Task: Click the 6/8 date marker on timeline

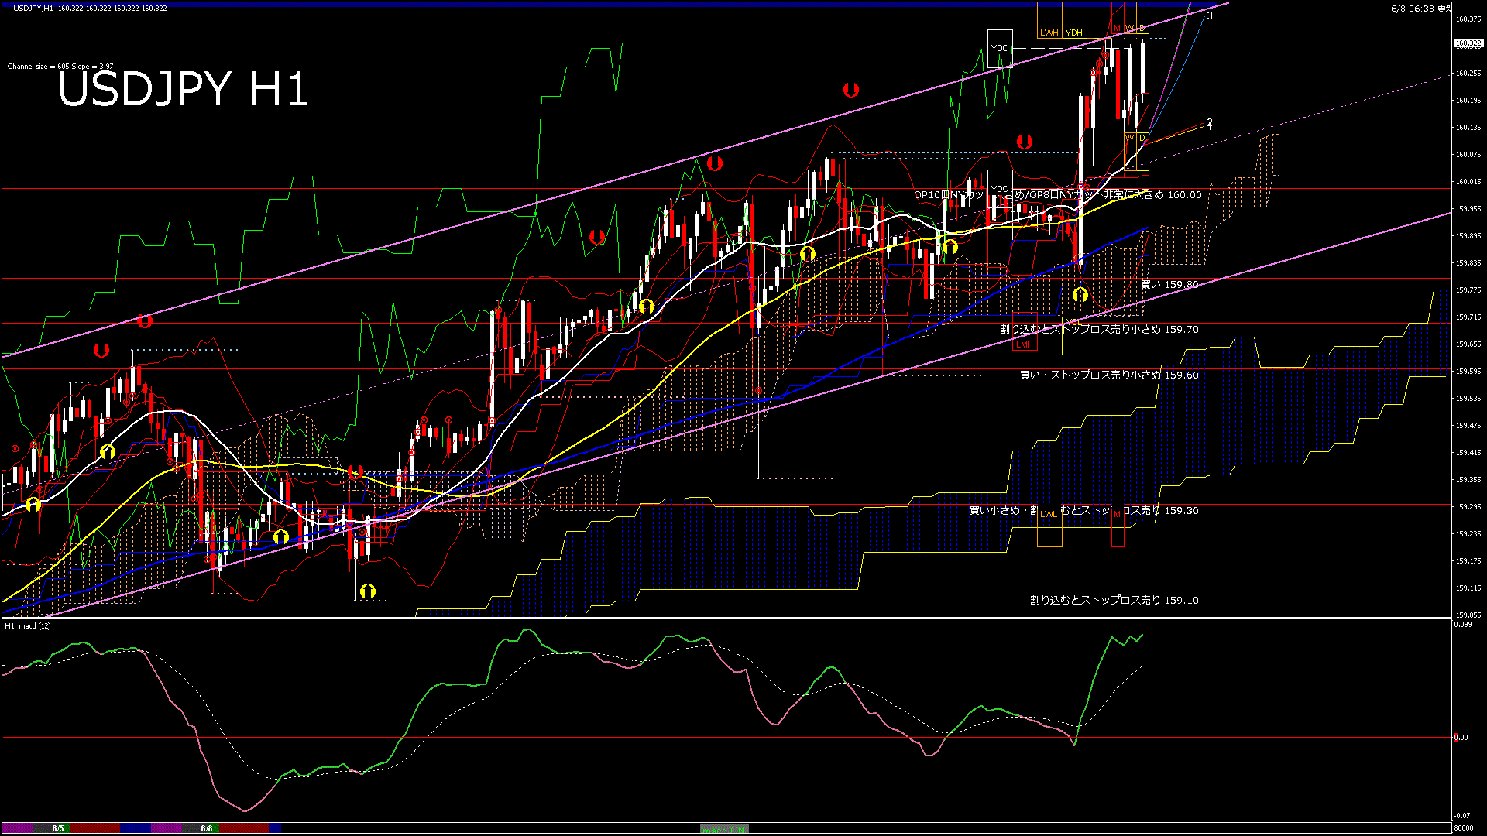Action: tap(207, 828)
